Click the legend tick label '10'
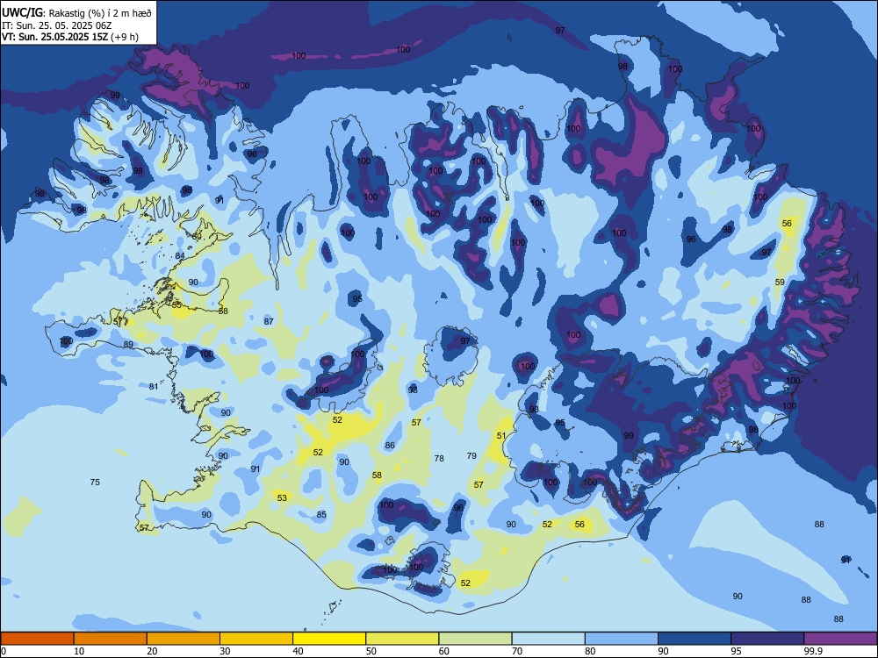 [x=79, y=651]
